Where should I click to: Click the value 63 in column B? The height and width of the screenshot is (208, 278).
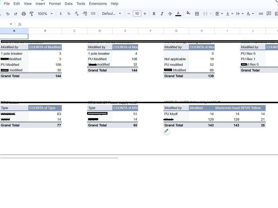pyautogui.click(x=59, y=114)
